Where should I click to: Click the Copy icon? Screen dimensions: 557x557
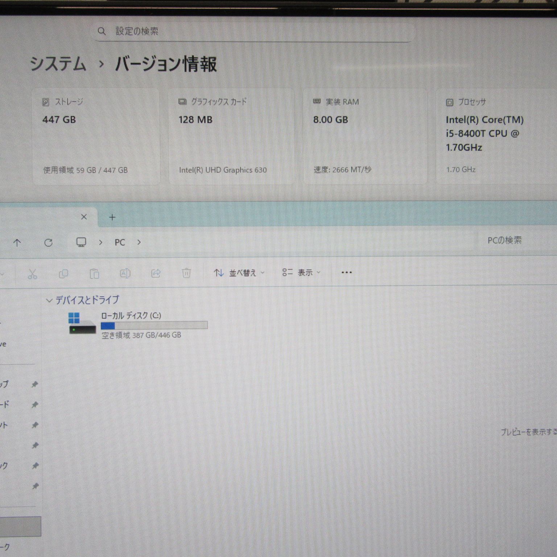[64, 274]
